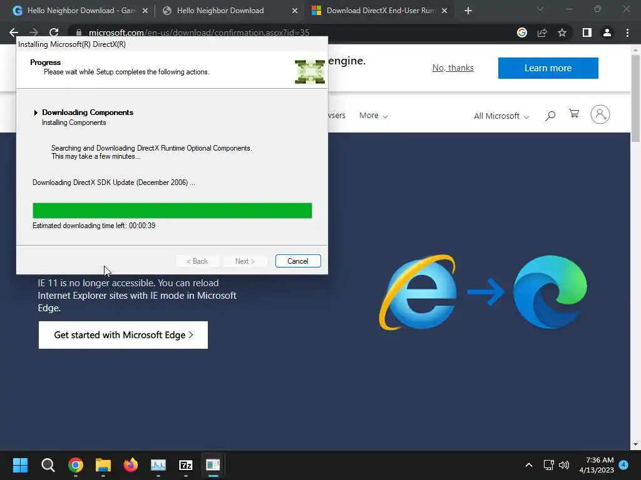Image resolution: width=641 pixels, height=480 pixels.
Task: Open clock and date in taskbar
Action: point(597,465)
